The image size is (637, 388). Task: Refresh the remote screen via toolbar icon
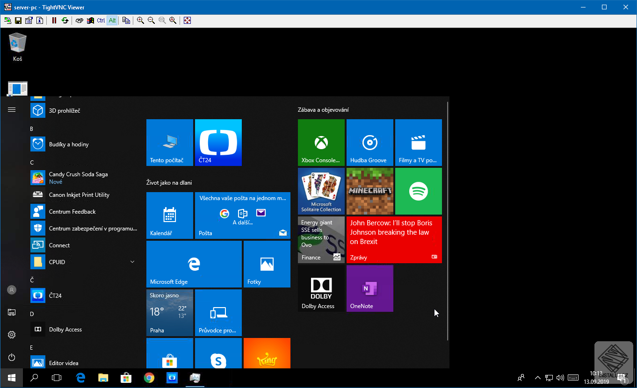(65, 20)
